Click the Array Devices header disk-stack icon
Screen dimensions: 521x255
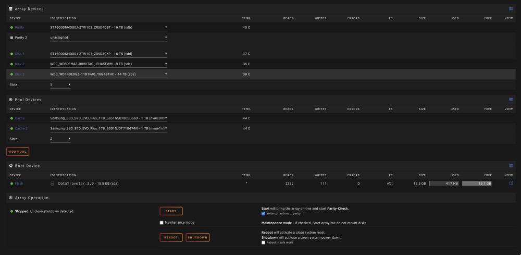[10, 9]
